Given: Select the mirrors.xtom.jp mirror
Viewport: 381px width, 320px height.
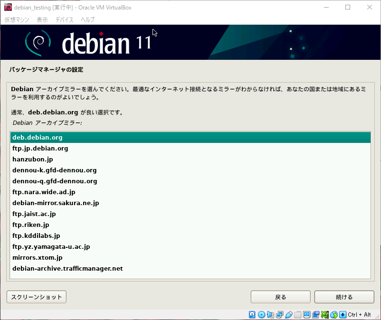Looking at the screenshot, I should 190,258.
